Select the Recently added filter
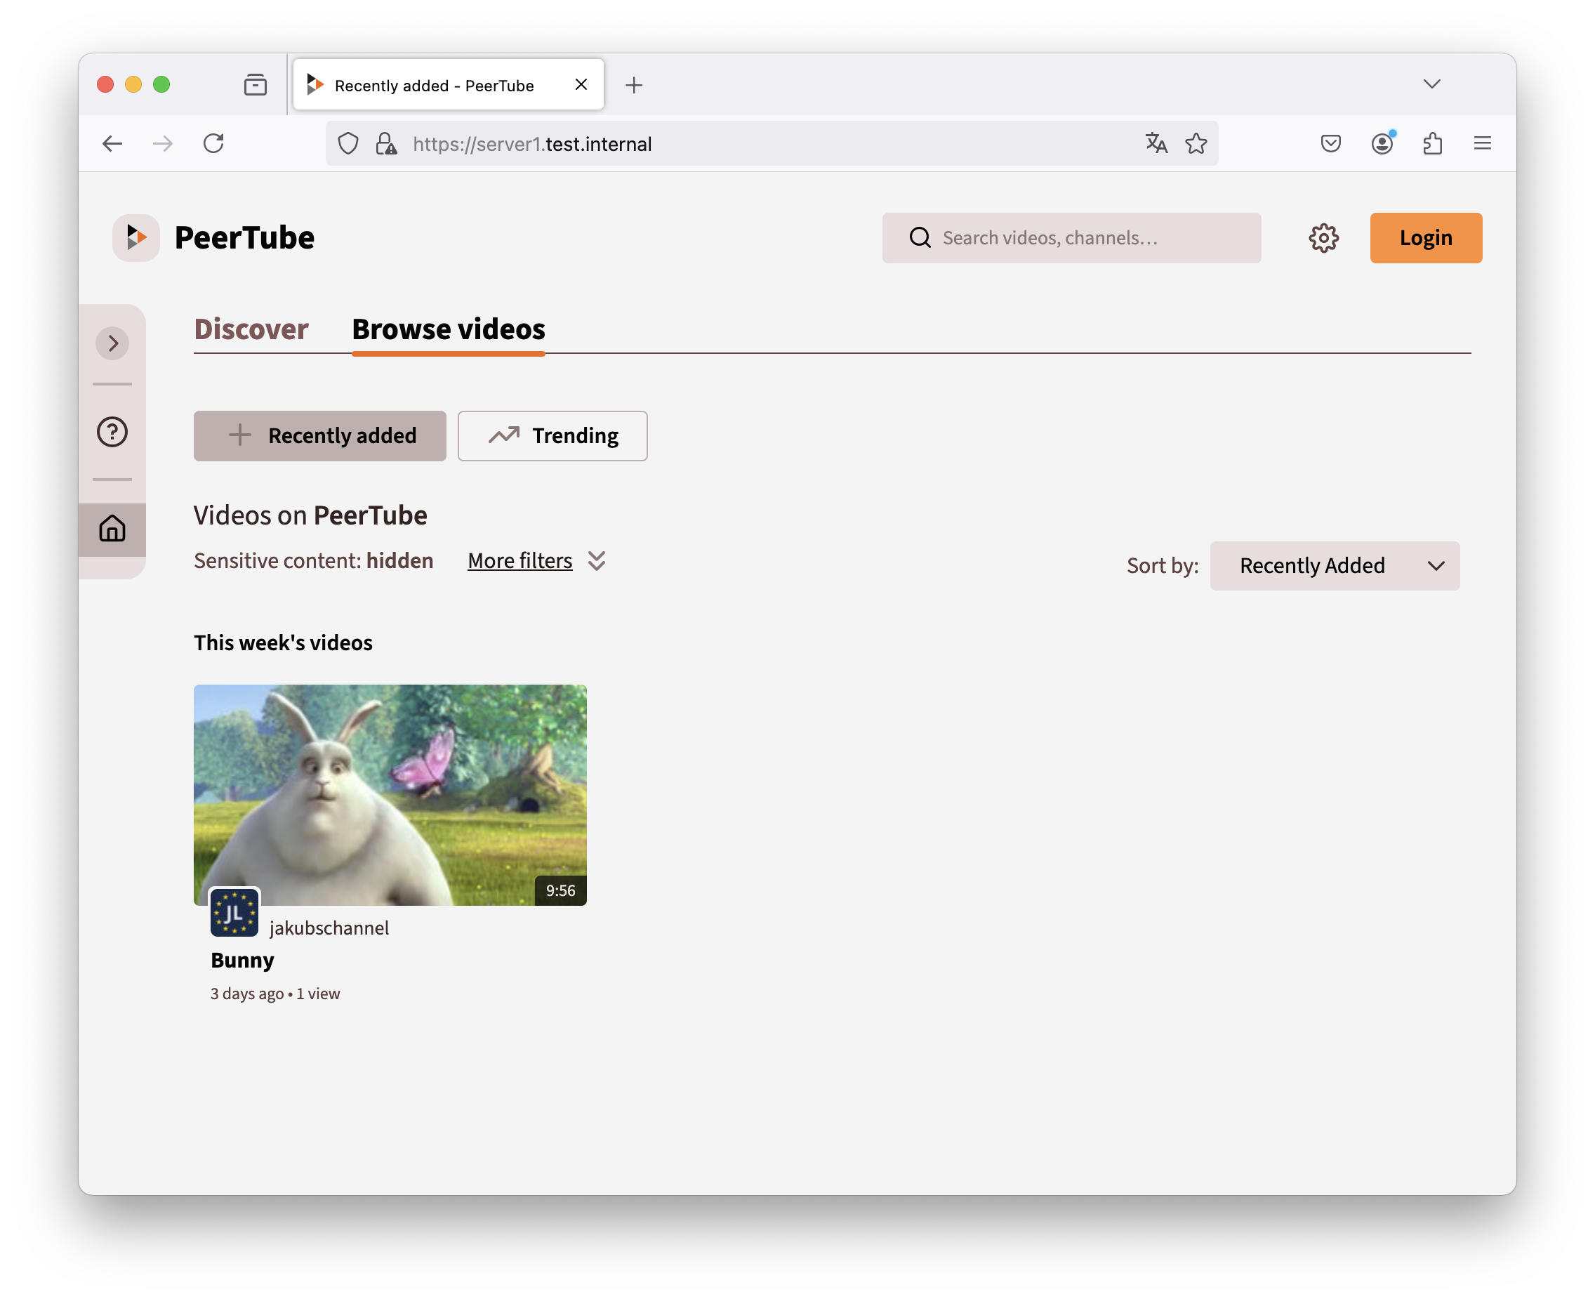The width and height of the screenshot is (1595, 1299). [320, 435]
